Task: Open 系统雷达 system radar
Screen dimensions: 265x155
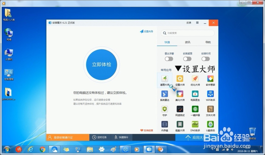Action: click(165, 96)
